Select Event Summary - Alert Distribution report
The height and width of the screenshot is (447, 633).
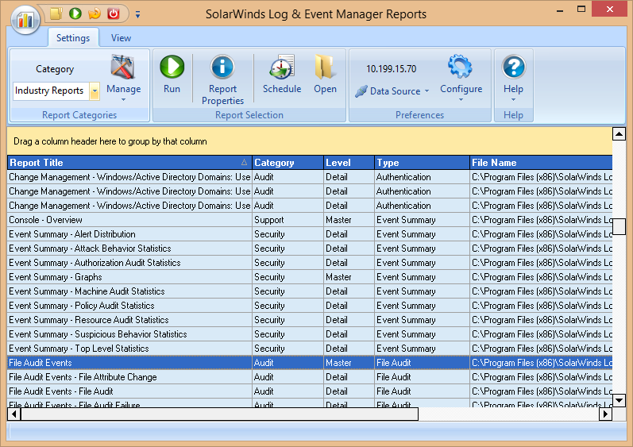310,234
